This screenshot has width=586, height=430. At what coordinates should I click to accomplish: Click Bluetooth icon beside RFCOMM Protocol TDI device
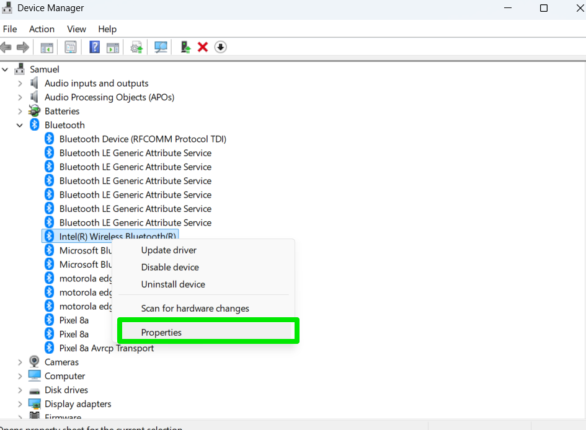(x=50, y=139)
